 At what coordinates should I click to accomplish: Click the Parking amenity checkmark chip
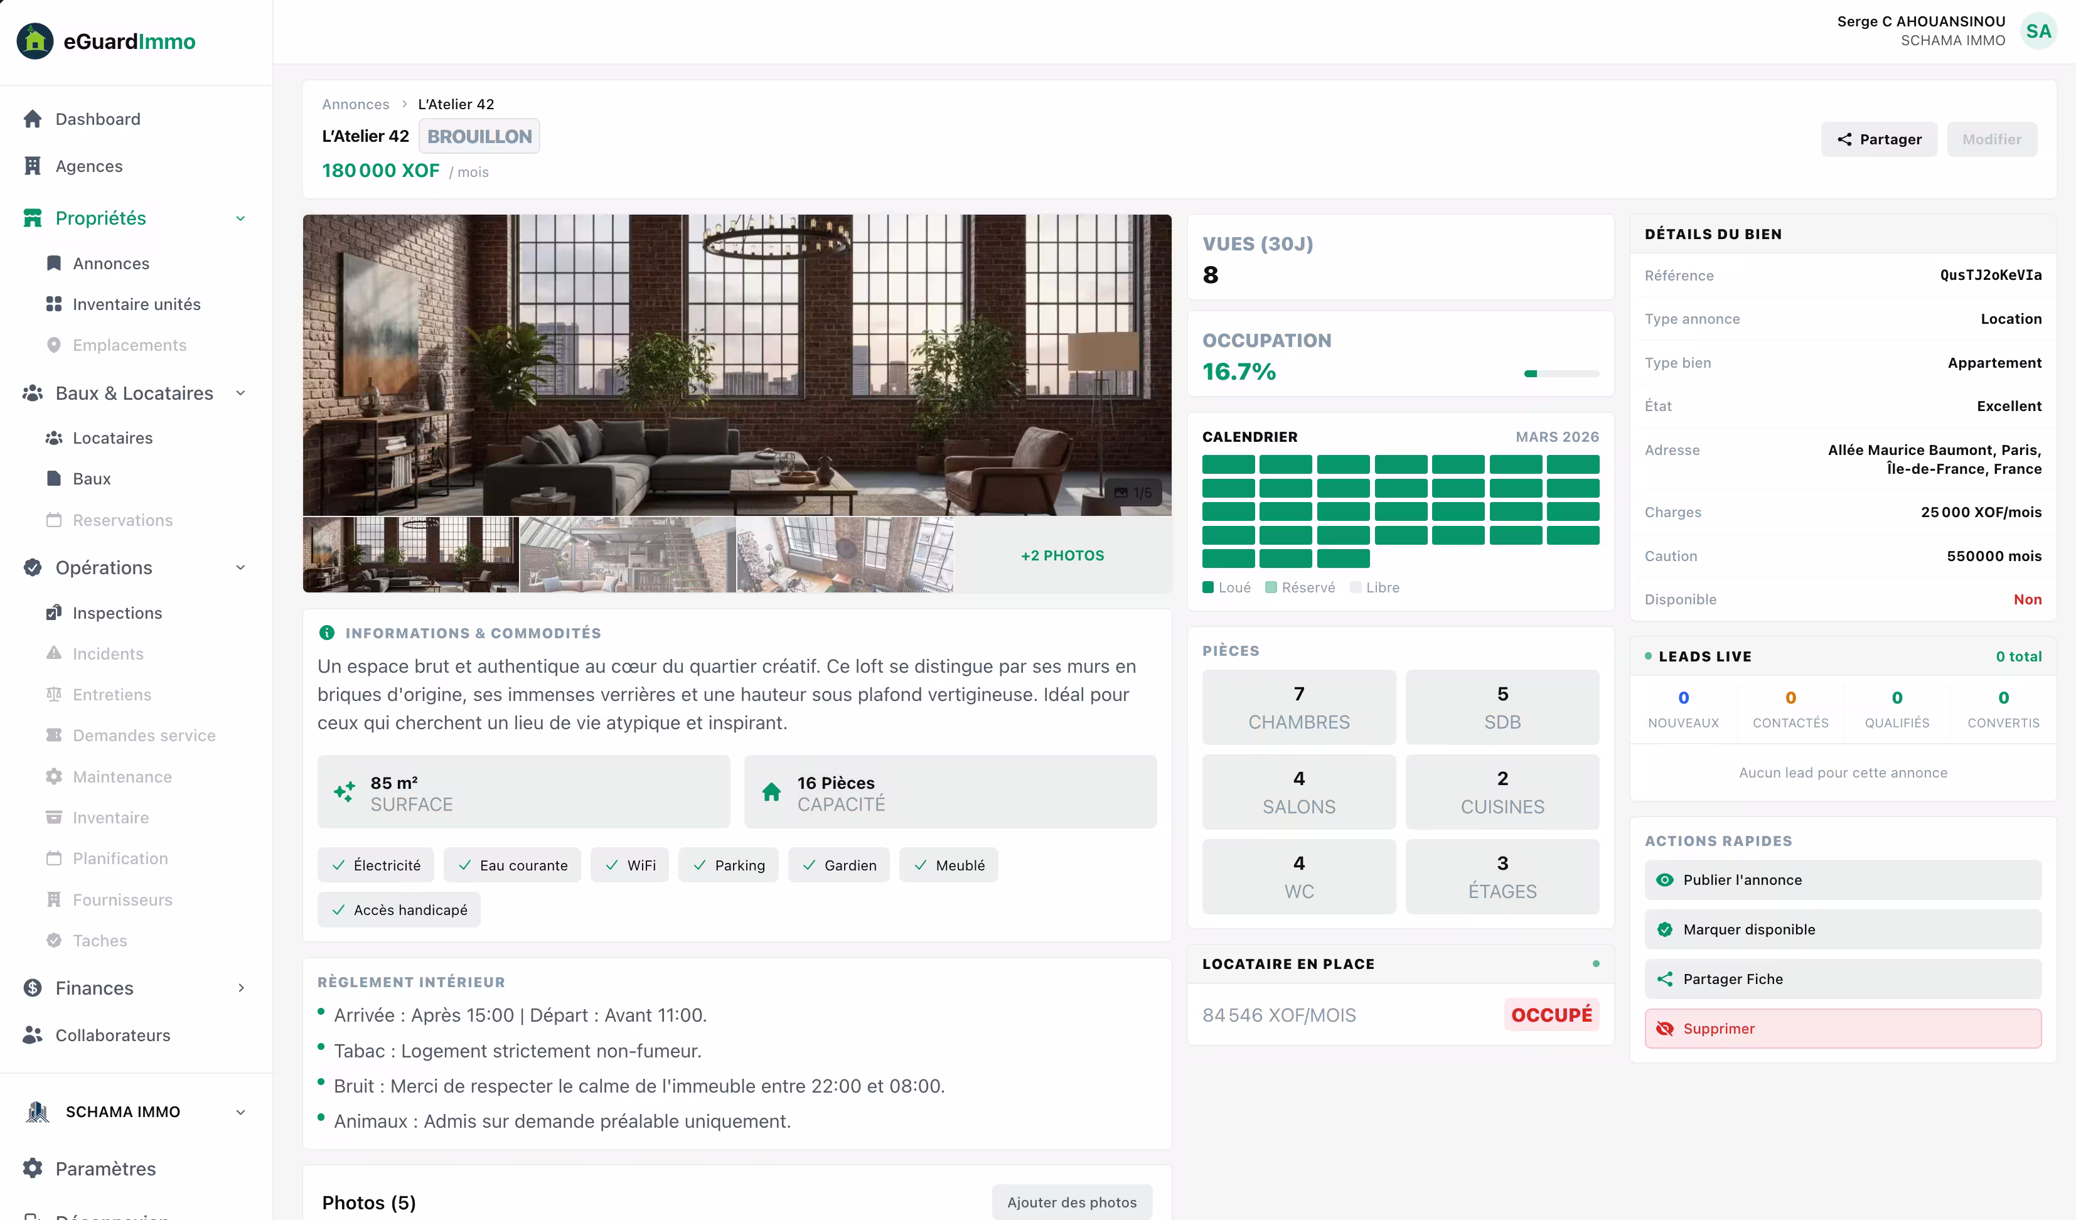coord(728,865)
